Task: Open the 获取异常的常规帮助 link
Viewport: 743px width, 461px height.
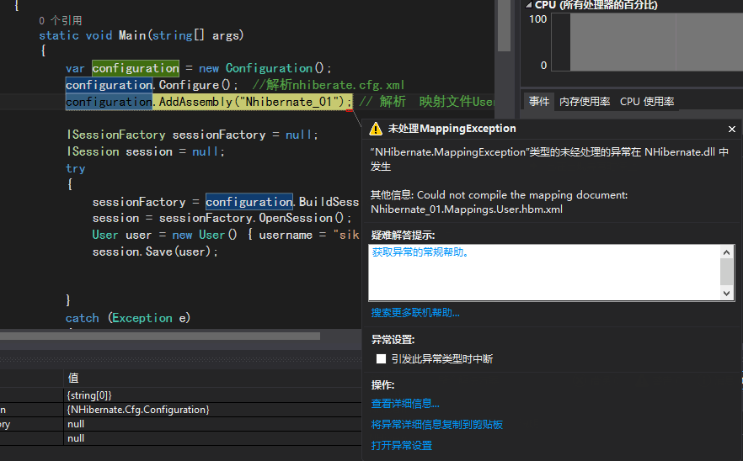Action: (420, 252)
